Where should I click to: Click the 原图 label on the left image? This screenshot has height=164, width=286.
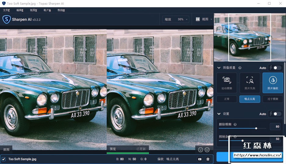pyautogui.click(x=6, y=149)
